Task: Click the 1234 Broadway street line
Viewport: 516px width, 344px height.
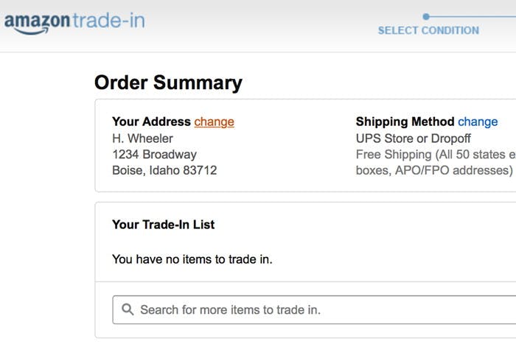Action: 154,155
